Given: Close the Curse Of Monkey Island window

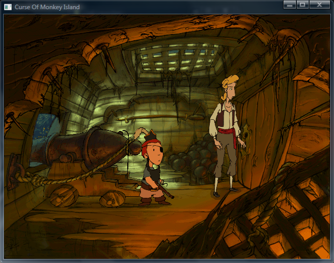Looking at the screenshot, I should point(320,5).
